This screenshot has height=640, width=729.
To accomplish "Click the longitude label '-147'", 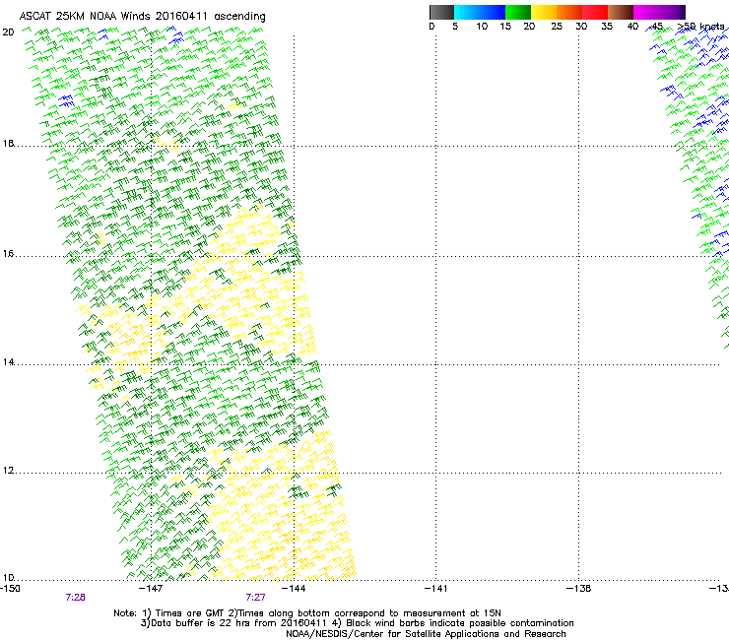I will click(x=151, y=589).
